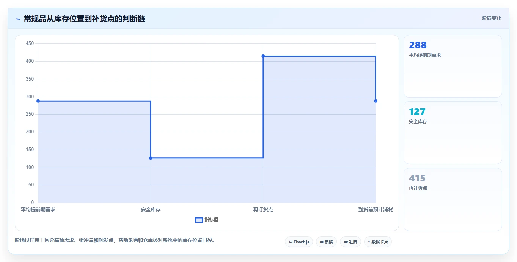Click the lightning icon beside the title
The image size is (517, 262).
(18, 19)
